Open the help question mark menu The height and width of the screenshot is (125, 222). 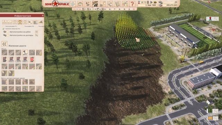pyautogui.click(x=132, y=4)
